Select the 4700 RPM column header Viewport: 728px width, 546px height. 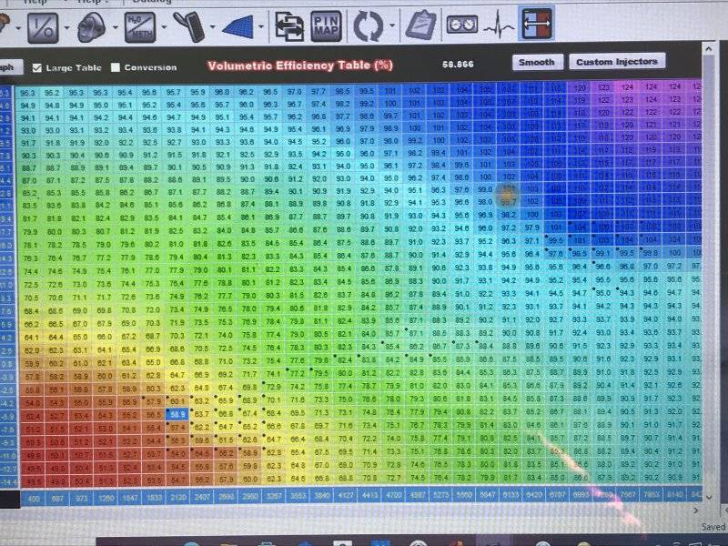tap(394, 495)
